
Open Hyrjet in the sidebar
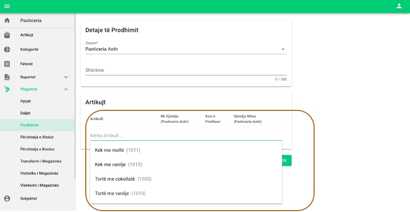[x=25, y=101]
